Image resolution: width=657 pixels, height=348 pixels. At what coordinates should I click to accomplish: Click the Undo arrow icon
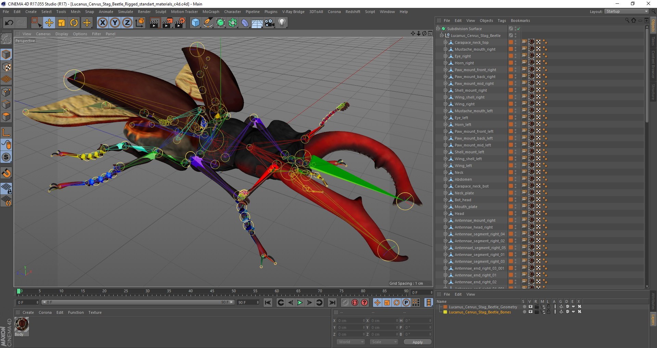9,23
